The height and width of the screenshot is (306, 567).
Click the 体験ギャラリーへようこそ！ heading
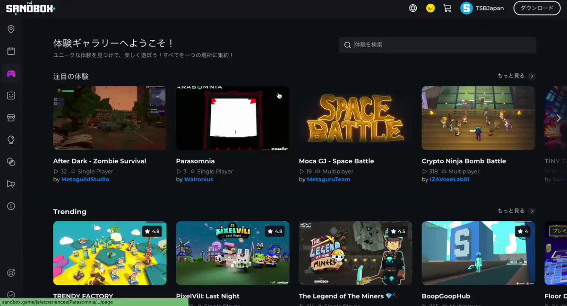[114, 43]
